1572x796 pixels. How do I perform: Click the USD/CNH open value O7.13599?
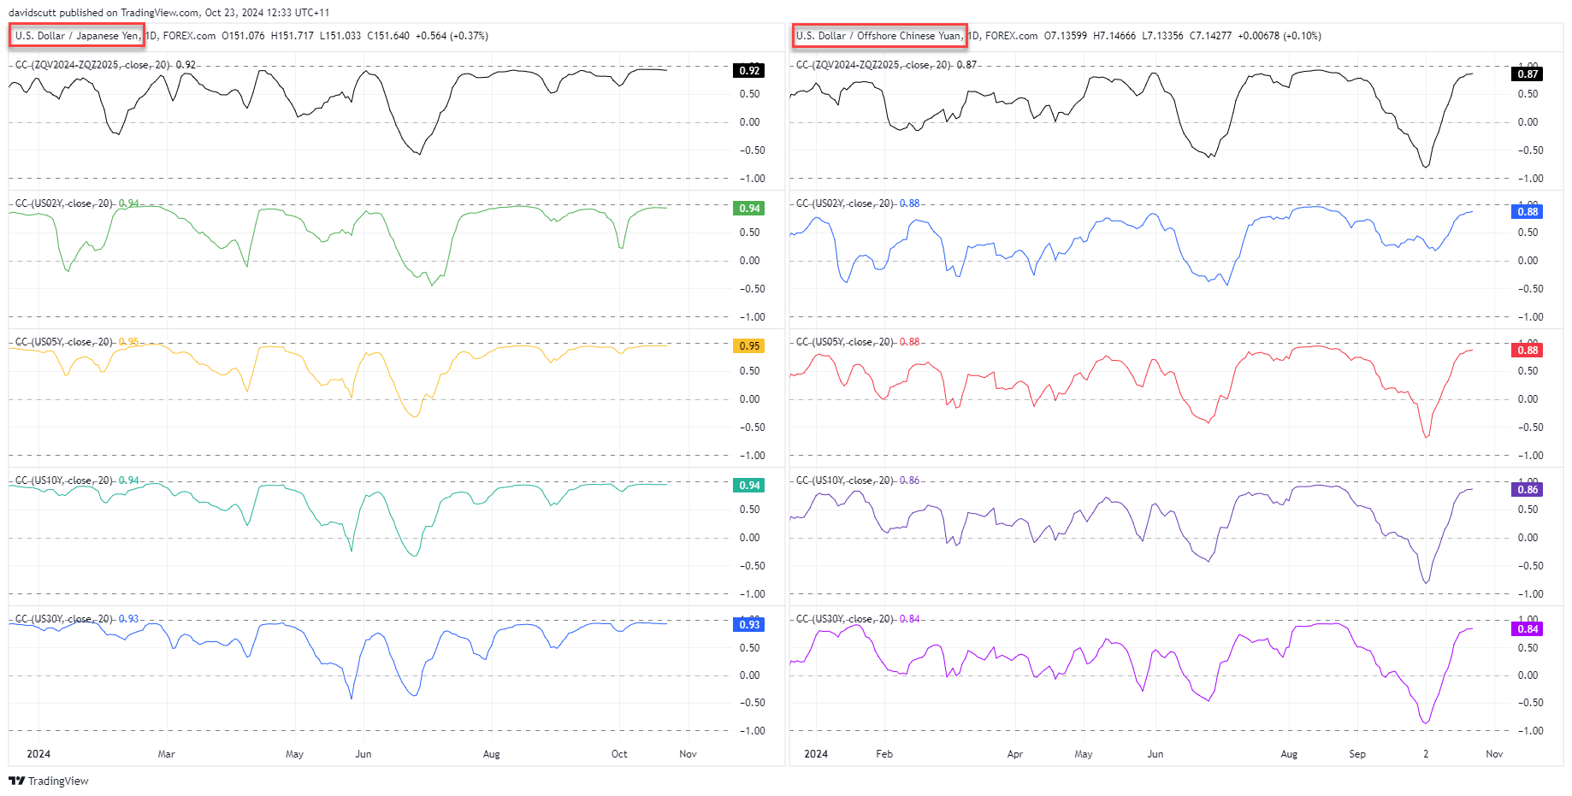(1066, 36)
